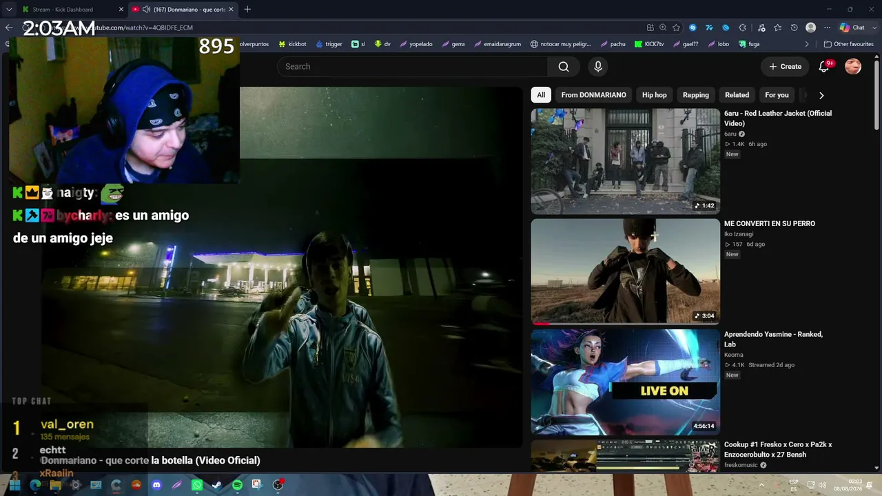
Task: Go back with the browser back arrow
Action: (x=9, y=28)
